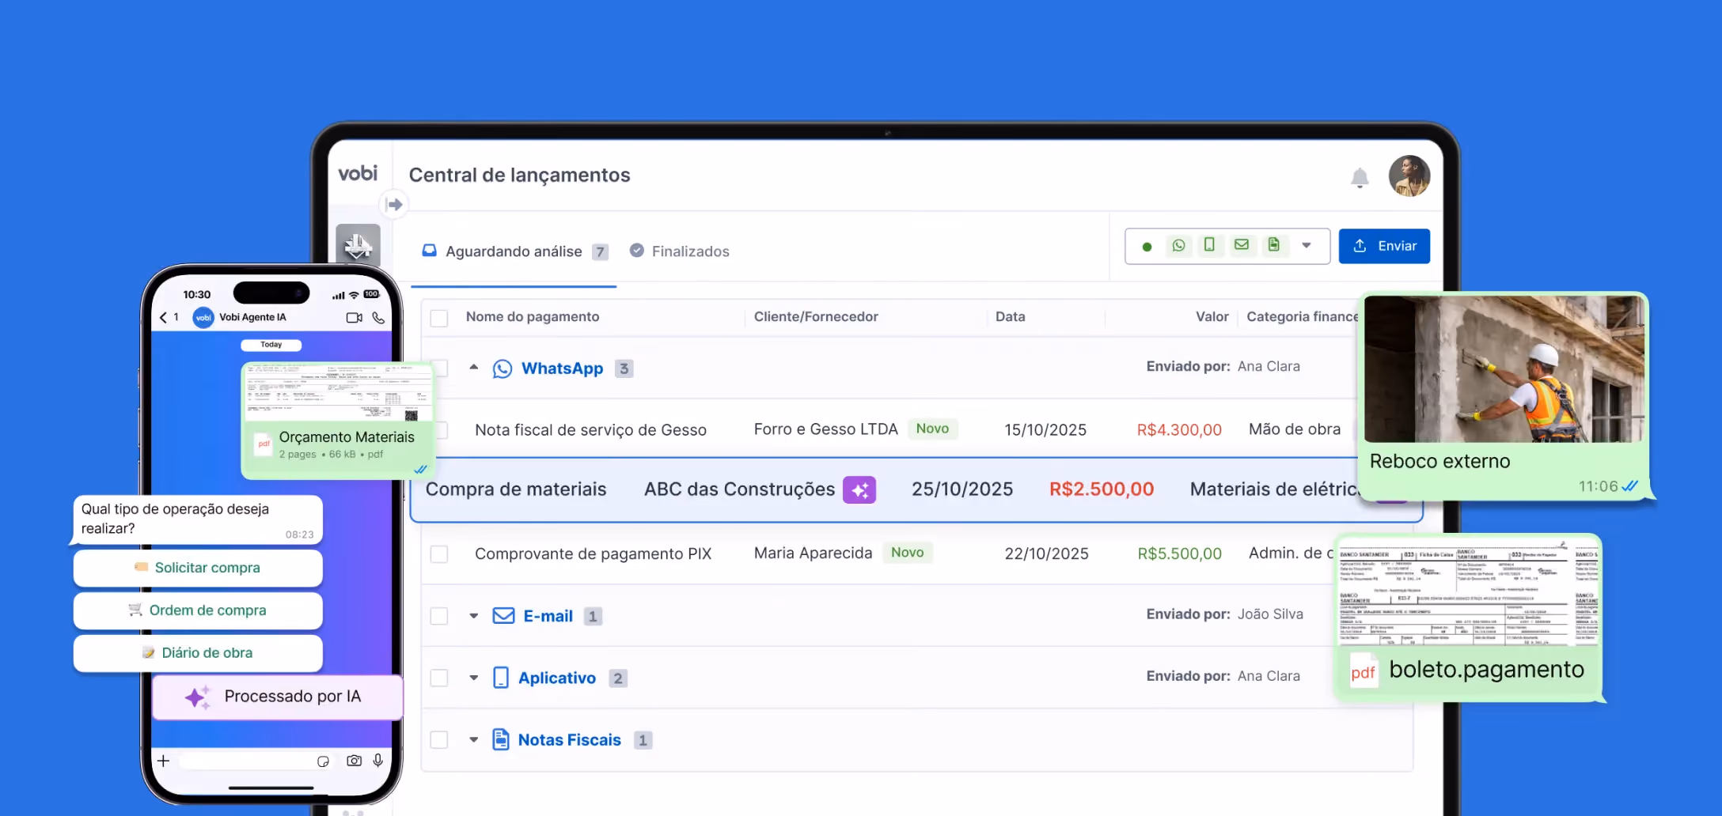
Task: Switch to the Finalizados tab
Action: pos(680,251)
